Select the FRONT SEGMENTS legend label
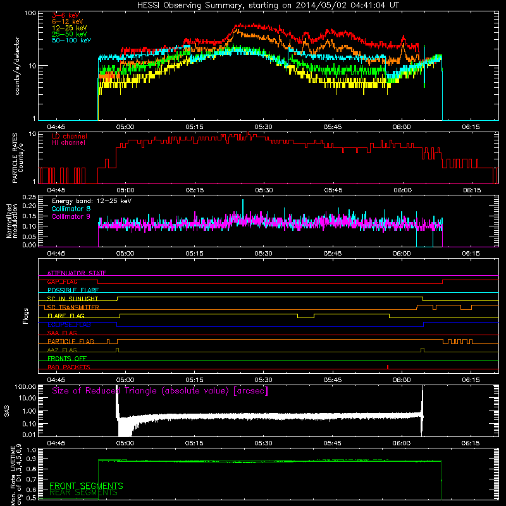The width and height of the screenshot is (506, 506). [86, 486]
